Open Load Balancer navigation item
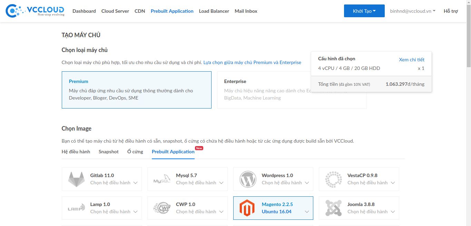Viewport: 471px width, 226px height. click(x=214, y=11)
